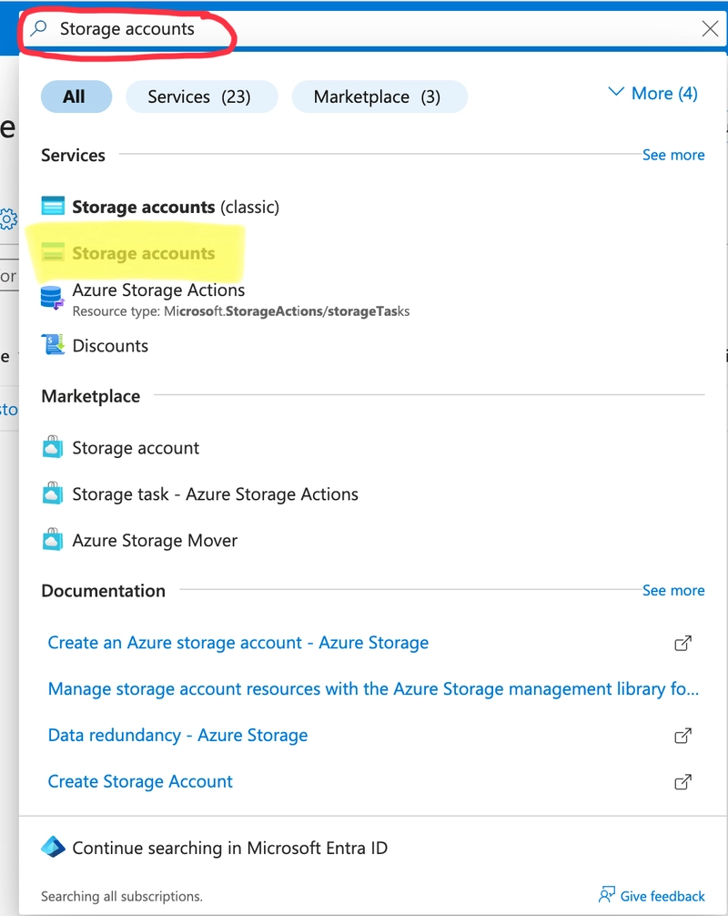Click the Azure Storage Actions icon
This screenshot has height=916, width=728.
(x=53, y=298)
